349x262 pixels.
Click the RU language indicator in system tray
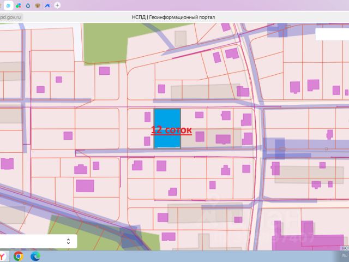coord(345,256)
